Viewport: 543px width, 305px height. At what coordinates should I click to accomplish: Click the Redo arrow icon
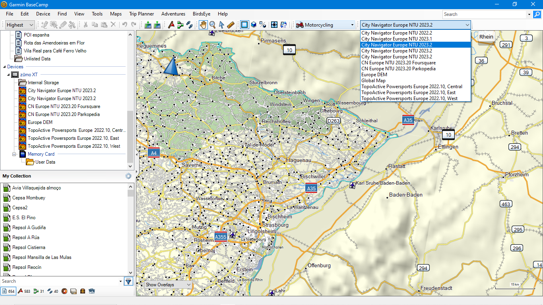click(134, 25)
